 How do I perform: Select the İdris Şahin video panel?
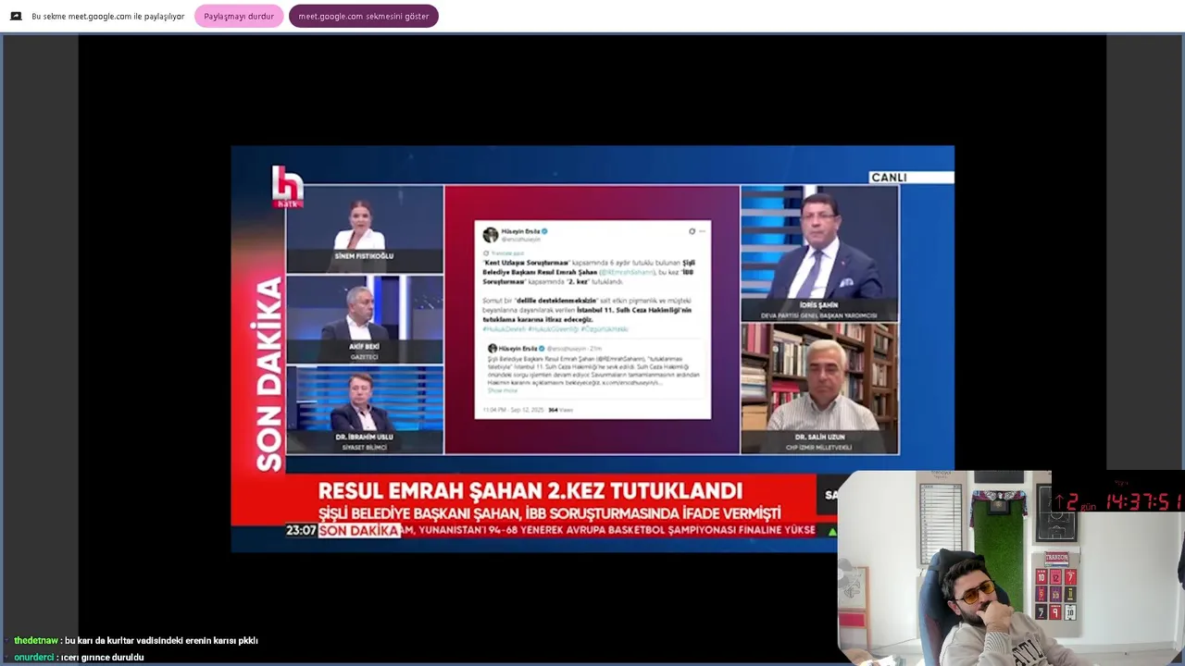click(x=819, y=253)
